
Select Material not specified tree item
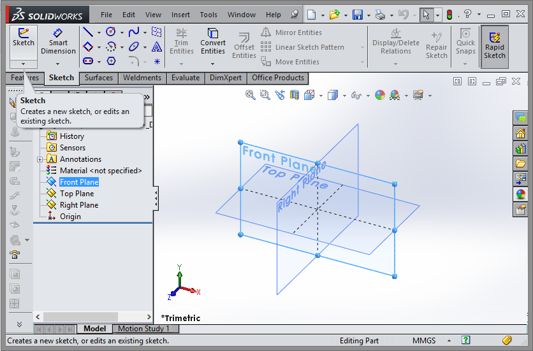point(101,171)
